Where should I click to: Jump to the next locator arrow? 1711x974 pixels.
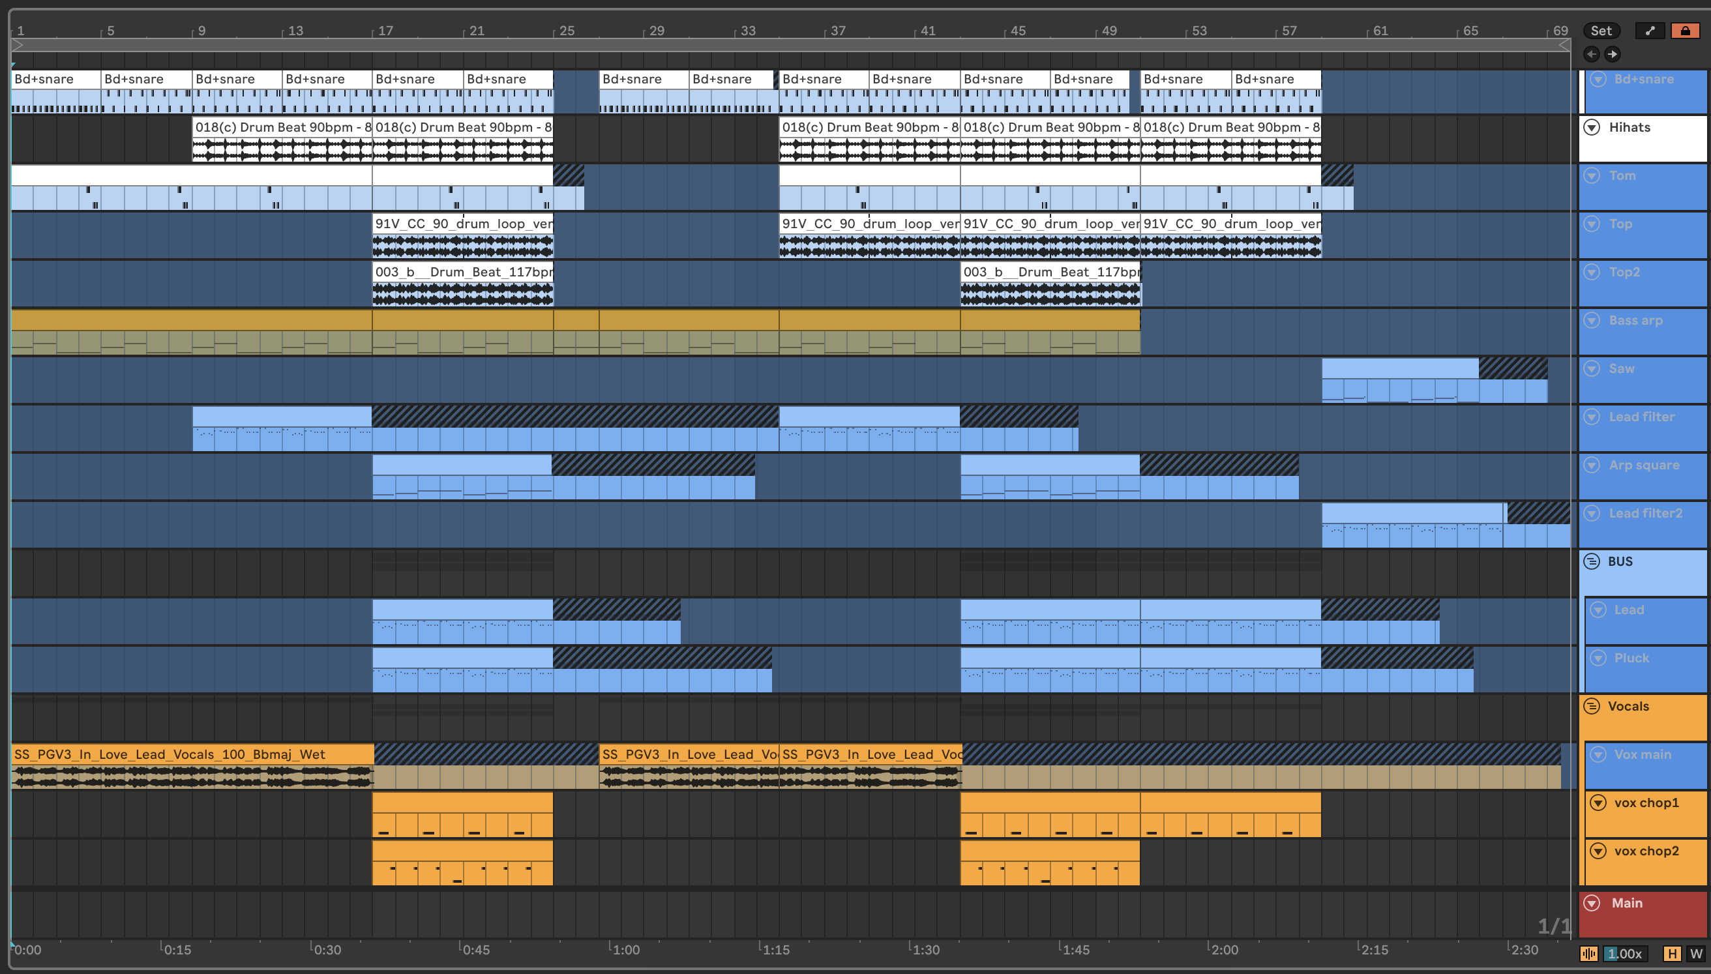click(1613, 54)
